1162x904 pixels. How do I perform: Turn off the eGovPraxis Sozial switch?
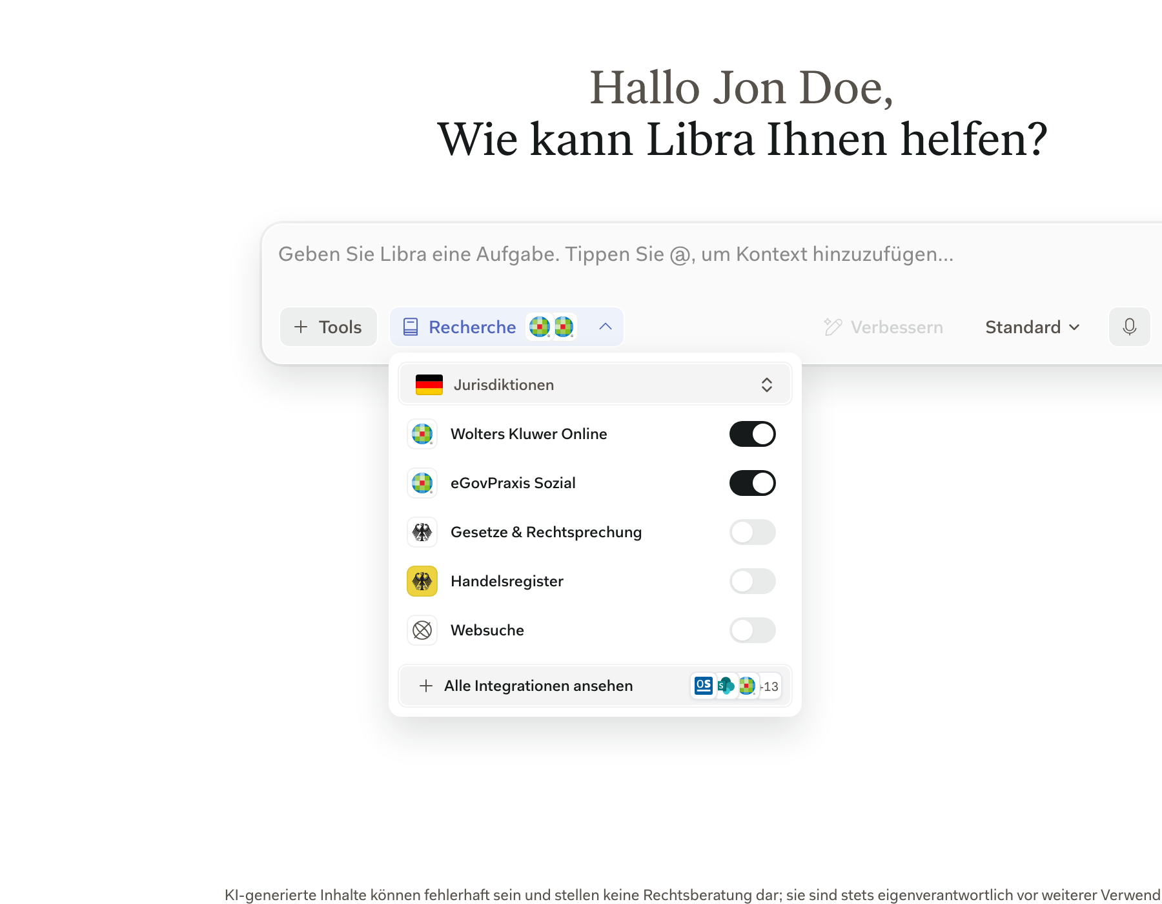click(x=752, y=483)
